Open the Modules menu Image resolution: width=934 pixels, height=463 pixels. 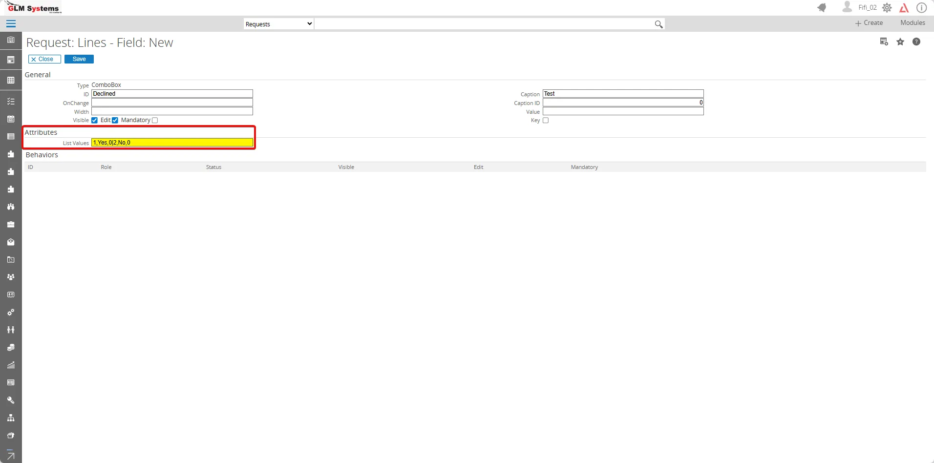coord(913,23)
